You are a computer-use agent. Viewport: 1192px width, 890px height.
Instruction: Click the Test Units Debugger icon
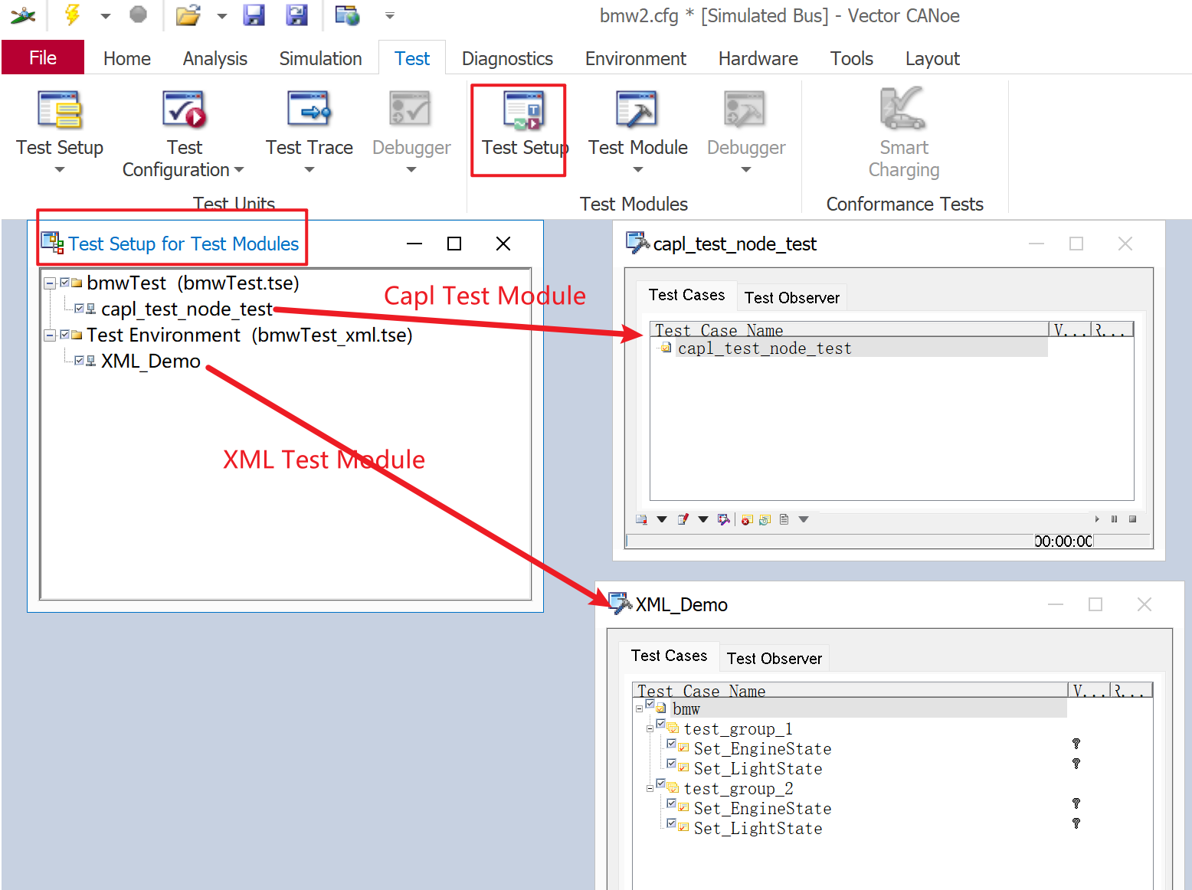click(x=411, y=110)
